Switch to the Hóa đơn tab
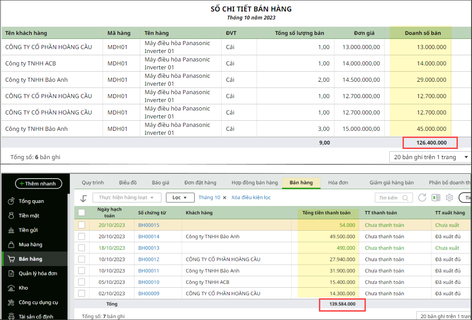The image size is (472, 320). (x=338, y=183)
